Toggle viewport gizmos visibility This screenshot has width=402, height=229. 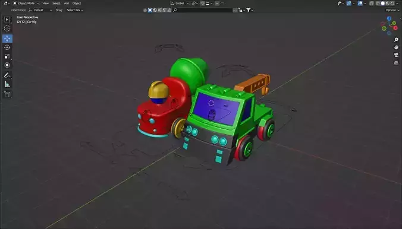(x=348, y=4)
